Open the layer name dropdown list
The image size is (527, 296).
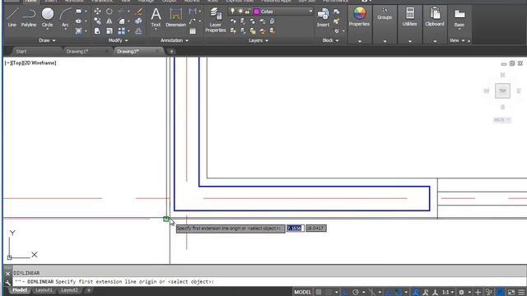pyautogui.click(x=310, y=11)
